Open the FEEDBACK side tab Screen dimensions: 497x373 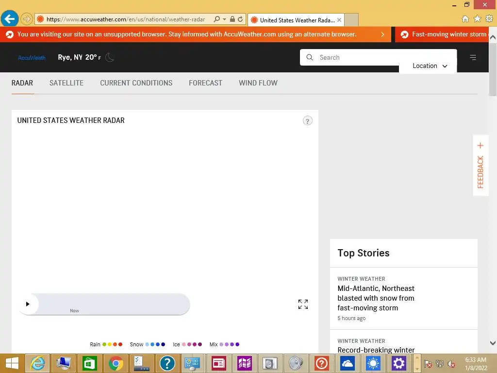click(480, 166)
